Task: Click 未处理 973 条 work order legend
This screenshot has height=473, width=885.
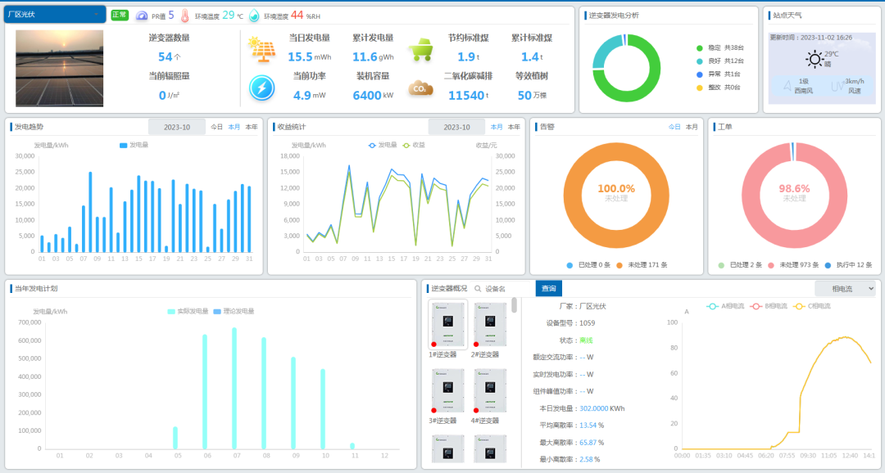Action: tap(793, 265)
